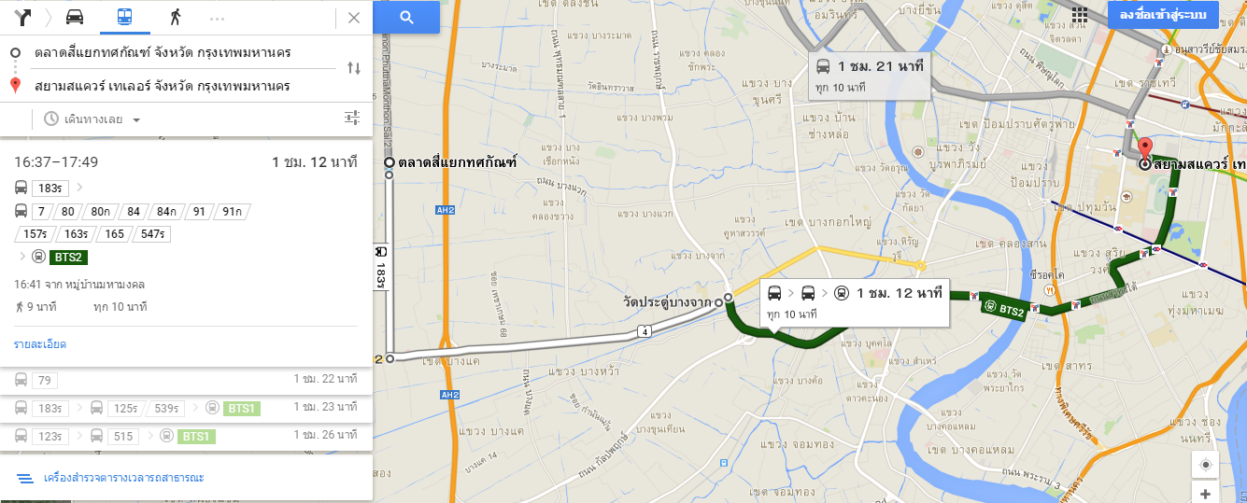The height and width of the screenshot is (503, 1247).
Task: Close the directions panel
Action: coord(353,17)
